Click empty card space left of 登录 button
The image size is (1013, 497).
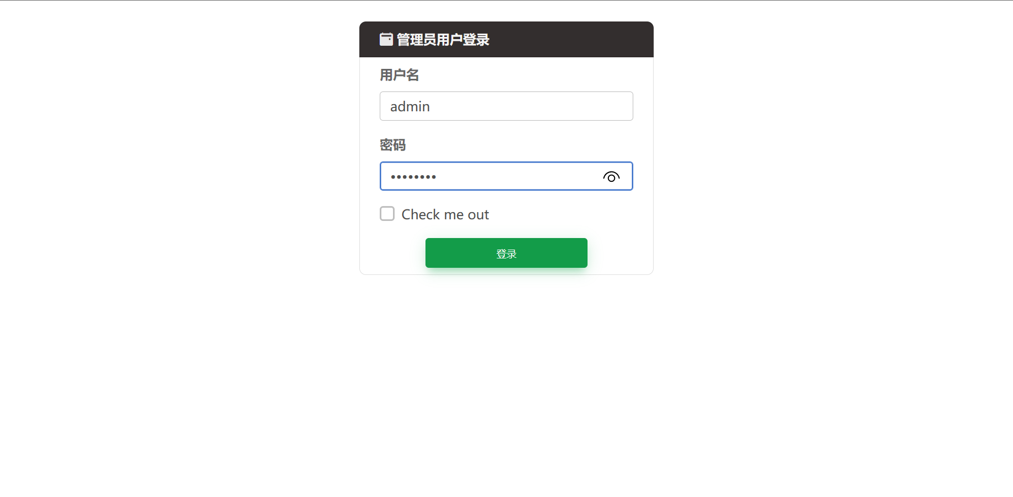pyautogui.click(x=392, y=253)
